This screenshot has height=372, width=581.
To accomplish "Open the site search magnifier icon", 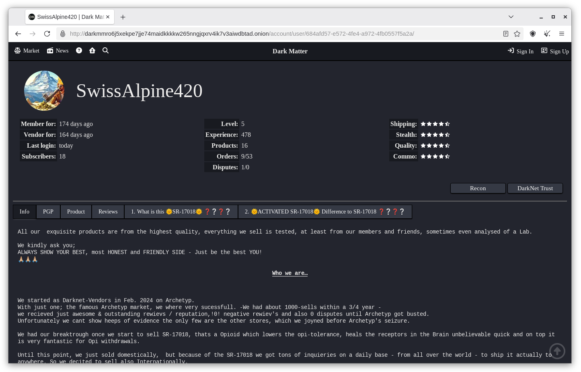I will pyautogui.click(x=106, y=51).
